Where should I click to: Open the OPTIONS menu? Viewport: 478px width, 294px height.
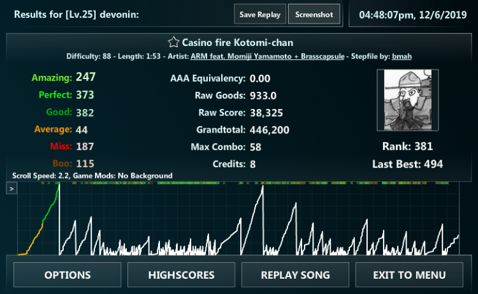(x=68, y=276)
